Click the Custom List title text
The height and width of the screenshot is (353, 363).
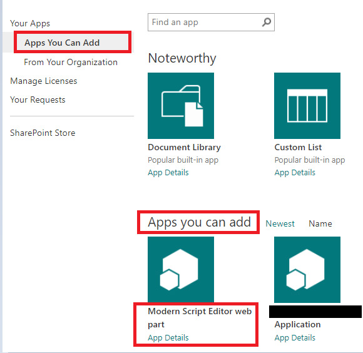pos(298,148)
